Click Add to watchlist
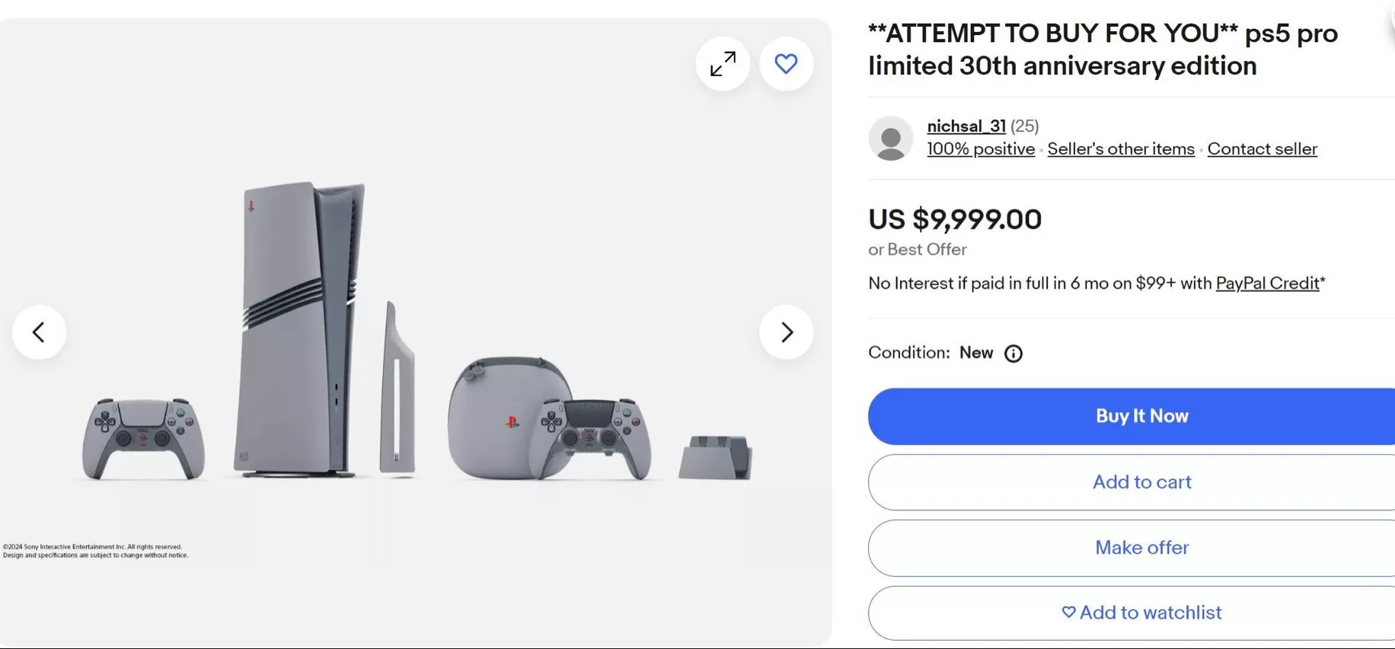The image size is (1395, 649). (1142, 612)
